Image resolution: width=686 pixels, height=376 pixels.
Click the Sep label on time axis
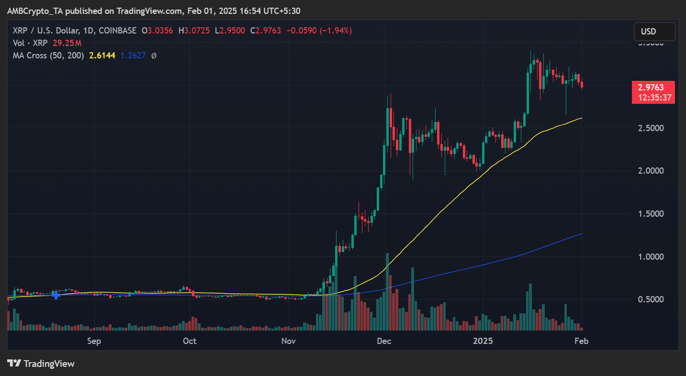coord(94,341)
